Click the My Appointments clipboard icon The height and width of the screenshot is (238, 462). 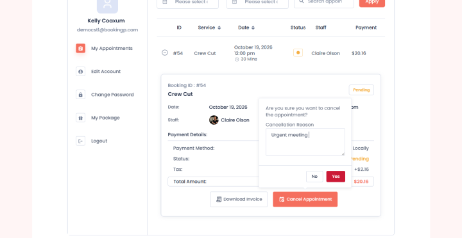tap(80, 48)
